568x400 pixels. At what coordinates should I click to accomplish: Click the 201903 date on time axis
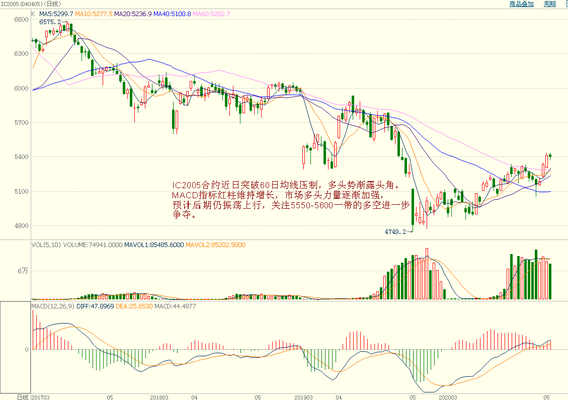coord(303,397)
